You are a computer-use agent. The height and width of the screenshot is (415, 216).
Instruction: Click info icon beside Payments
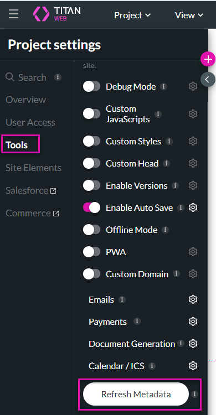point(137,321)
